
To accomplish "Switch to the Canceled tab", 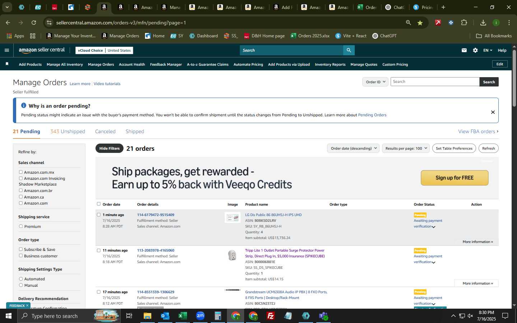I will (105, 131).
